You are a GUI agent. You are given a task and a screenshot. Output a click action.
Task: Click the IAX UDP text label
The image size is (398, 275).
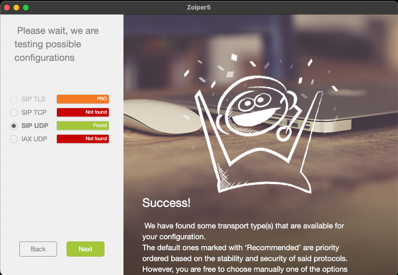[34, 139]
